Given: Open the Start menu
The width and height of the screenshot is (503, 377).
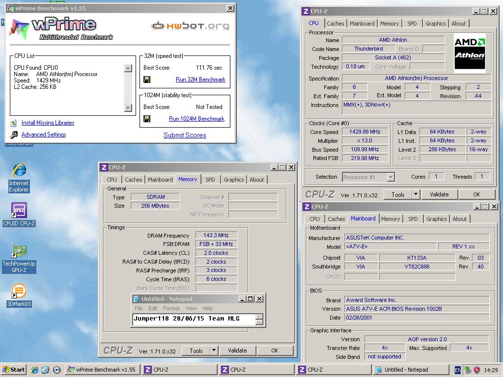Looking at the screenshot, I should click(13, 370).
